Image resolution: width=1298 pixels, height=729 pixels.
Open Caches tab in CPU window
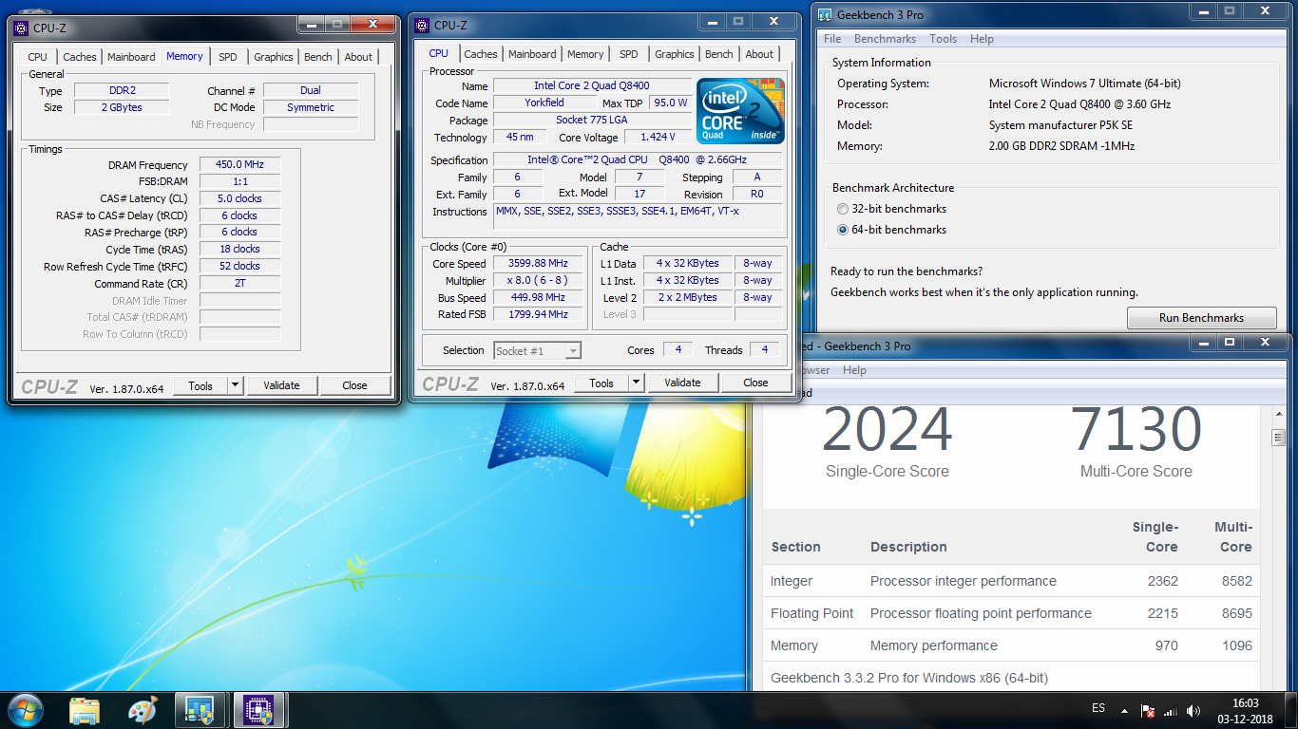pyautogui.click(x=481, y=54)
